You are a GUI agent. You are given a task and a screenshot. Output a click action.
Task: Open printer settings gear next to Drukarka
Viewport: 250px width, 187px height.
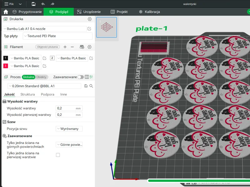90,19
